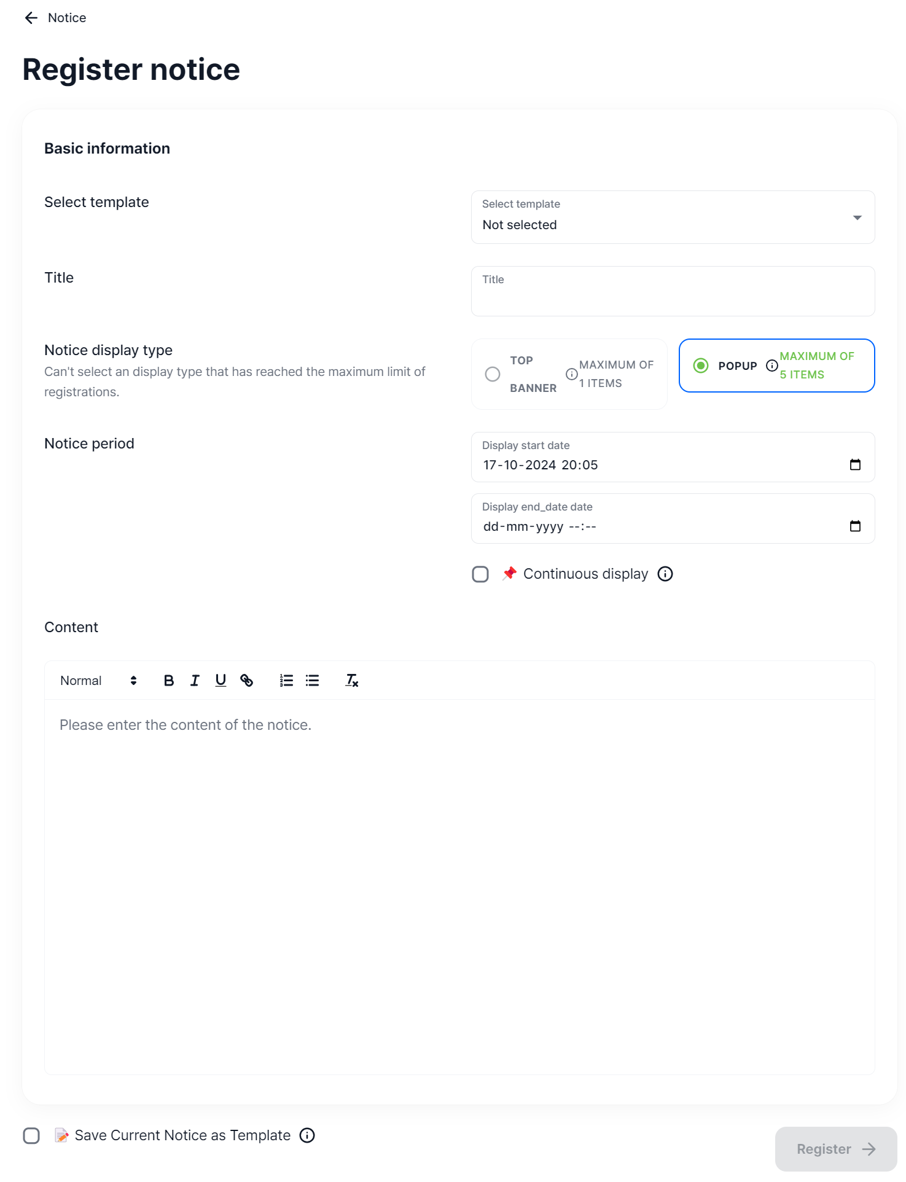The image size is (906, 1182).
Task: Click the Register button
Action: [x=835, y=1149]
